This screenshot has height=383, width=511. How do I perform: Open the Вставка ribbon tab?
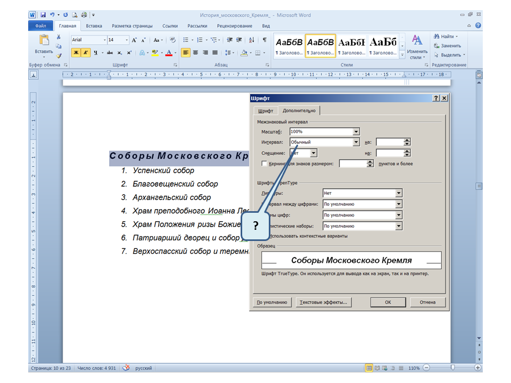[x=94, y=26]
